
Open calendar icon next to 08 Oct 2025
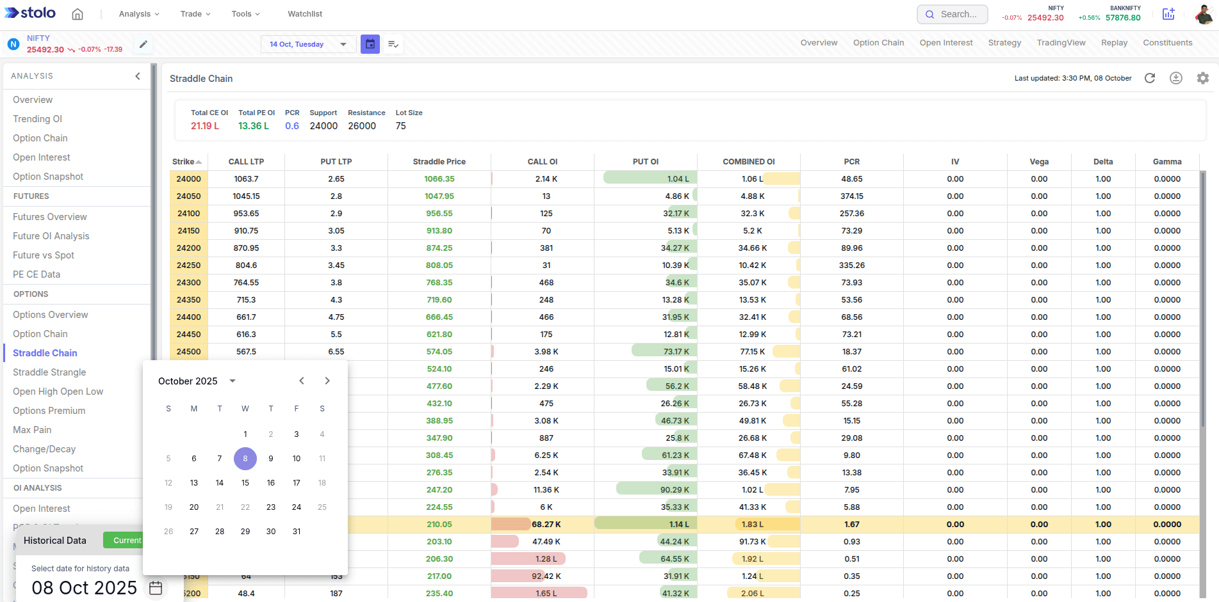tap(156, 588)
